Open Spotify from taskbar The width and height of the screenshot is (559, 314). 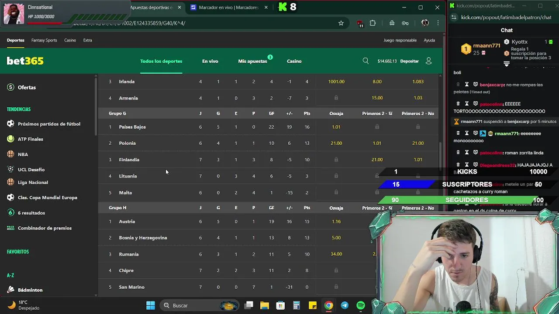(361, 305)
